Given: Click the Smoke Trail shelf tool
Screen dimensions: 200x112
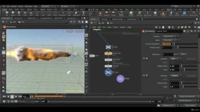Looking at the screenshot, I should click(x=184, y=13).
